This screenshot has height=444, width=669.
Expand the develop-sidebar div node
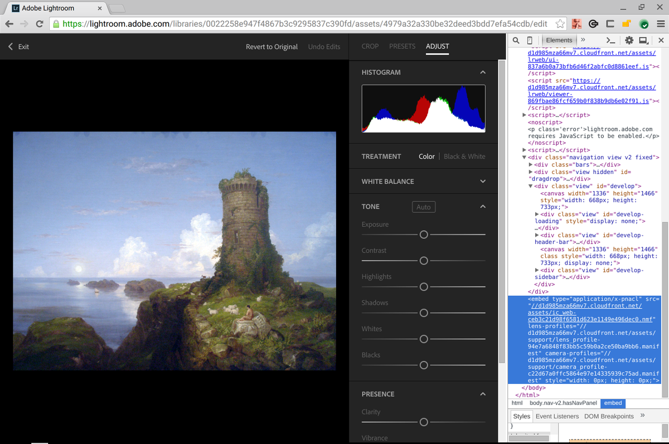pos(537,270)
